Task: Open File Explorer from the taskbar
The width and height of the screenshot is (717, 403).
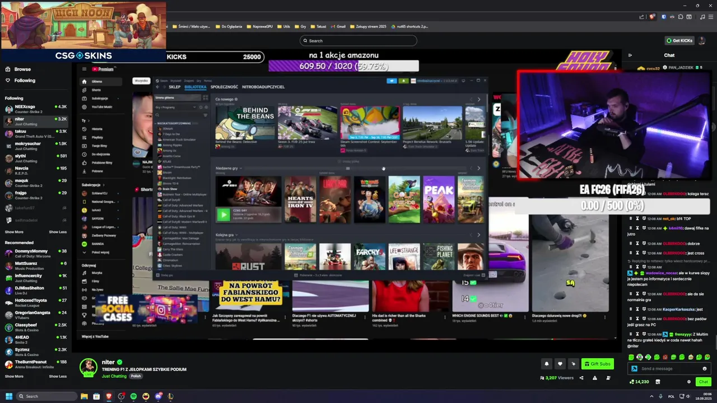Action: 84,396
